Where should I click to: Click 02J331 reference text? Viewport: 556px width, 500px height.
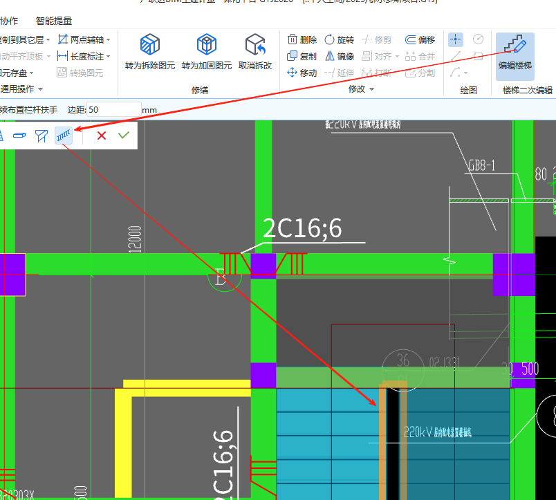[445, 363]
